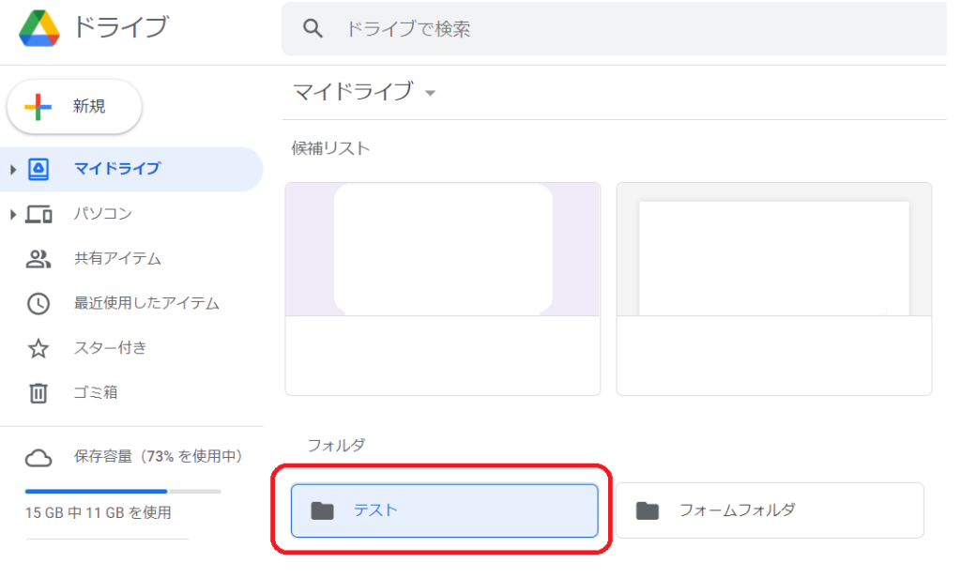
Task: Click the star icon for スター付き
Action: pyautogui.click(x=38, y=348)
